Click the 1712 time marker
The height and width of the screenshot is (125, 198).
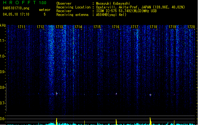(x=40, y=27)
